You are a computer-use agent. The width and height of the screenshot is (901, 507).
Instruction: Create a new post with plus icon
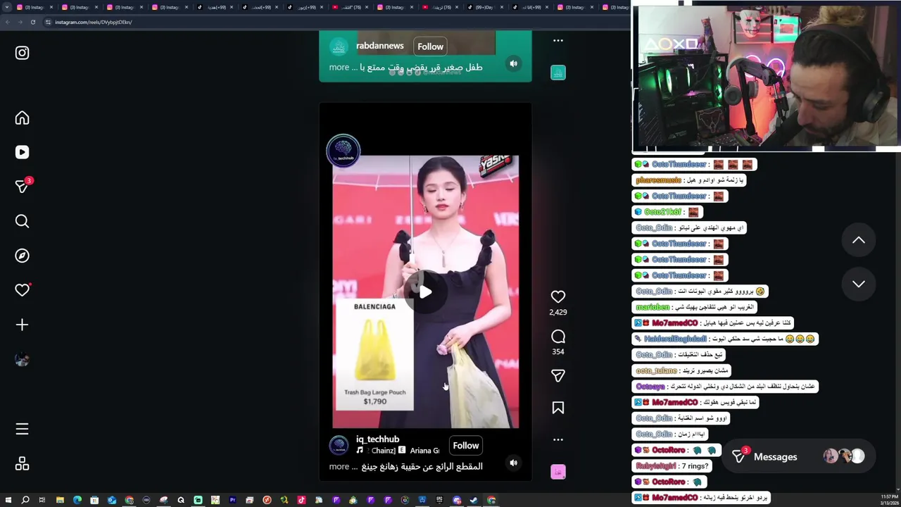(22, 325)
